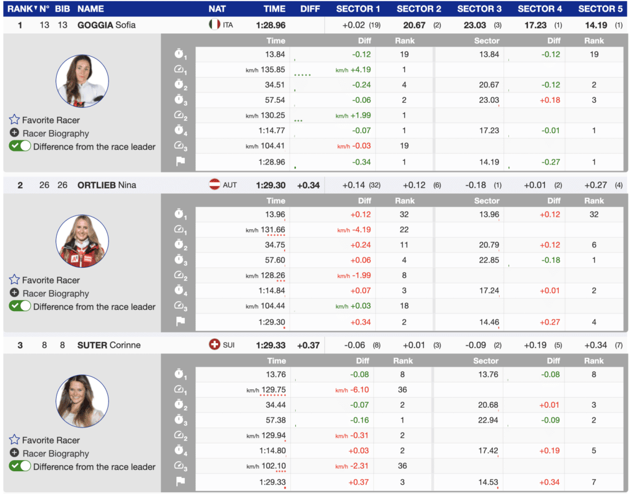Sort by SECTOR 3 column header
This screenshot has height=494, width=631.
(479, 9)
